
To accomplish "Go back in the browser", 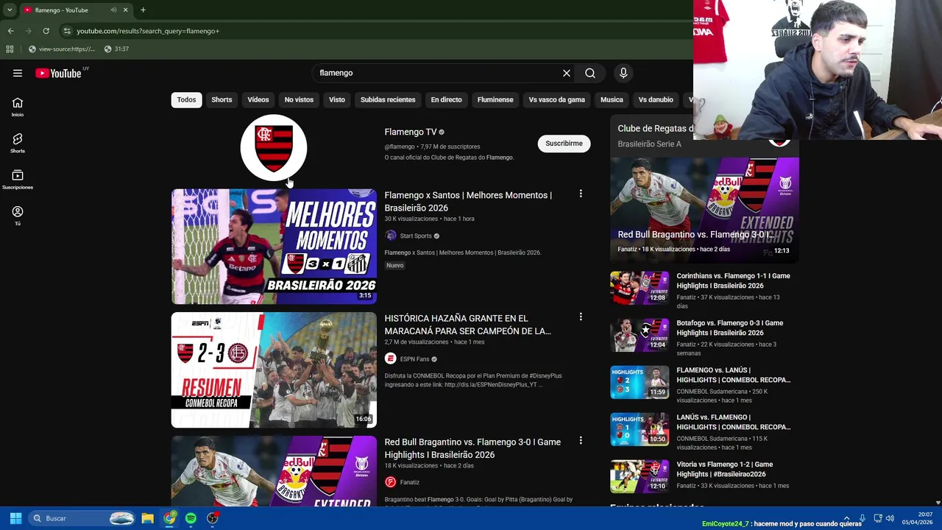I will (10, 31).
